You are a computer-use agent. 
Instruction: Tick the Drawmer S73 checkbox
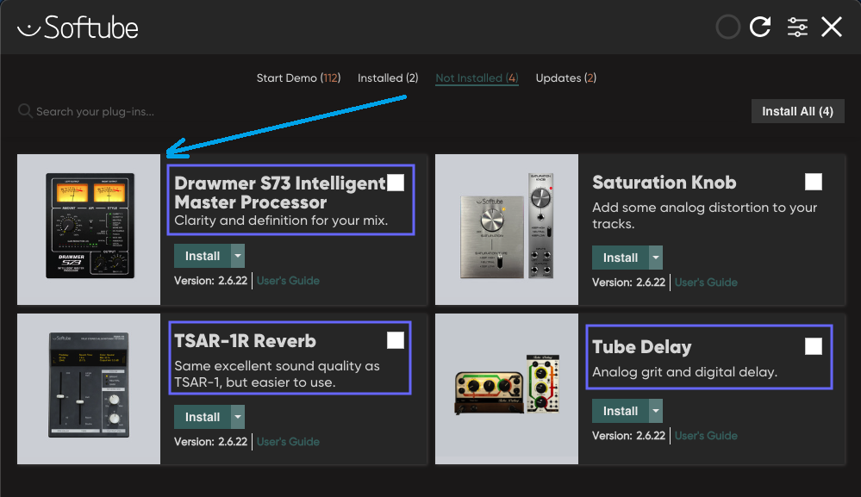(x=396, y=182)
